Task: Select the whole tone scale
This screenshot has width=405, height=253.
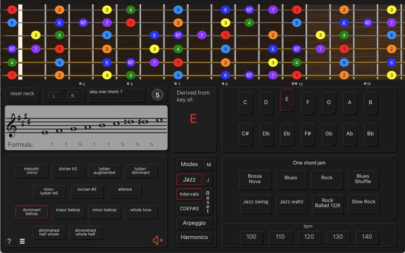Action: click(x=141, y=212)
